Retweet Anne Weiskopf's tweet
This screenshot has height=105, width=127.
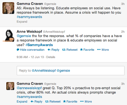pos(70,50)
